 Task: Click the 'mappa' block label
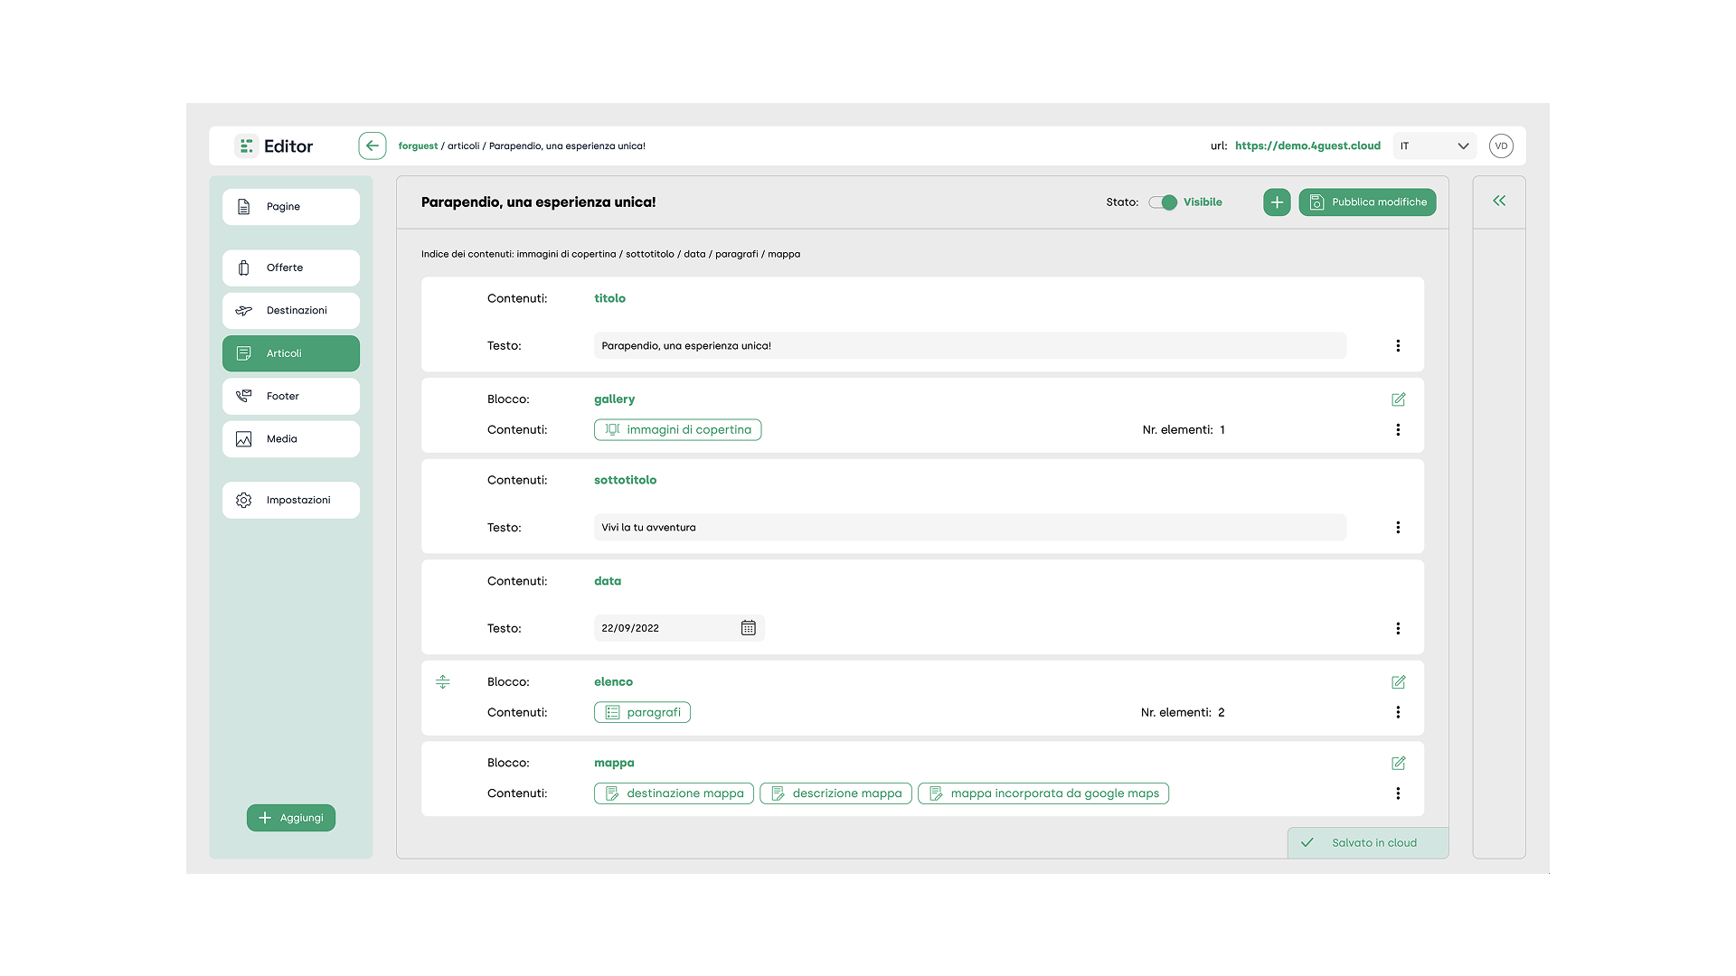point(614,764)
